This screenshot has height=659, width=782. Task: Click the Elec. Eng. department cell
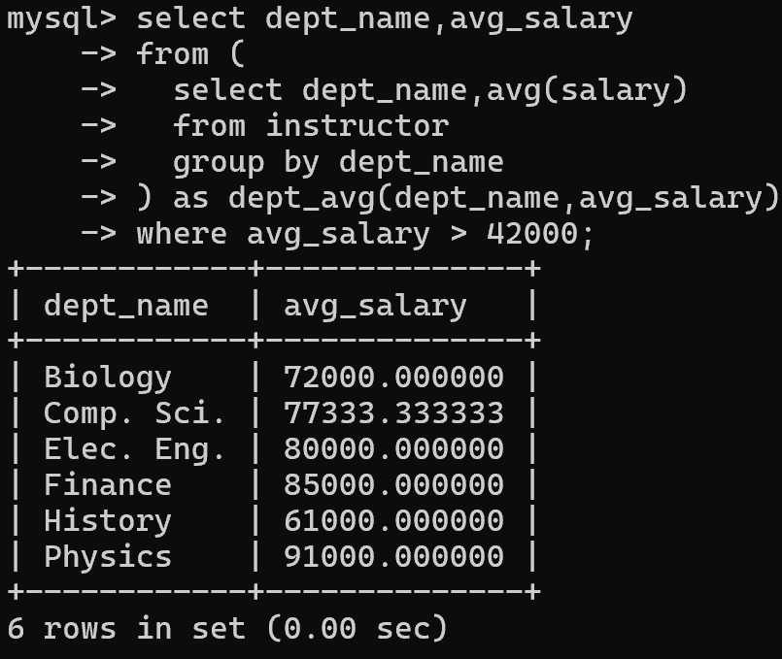[x=134, y=449]
